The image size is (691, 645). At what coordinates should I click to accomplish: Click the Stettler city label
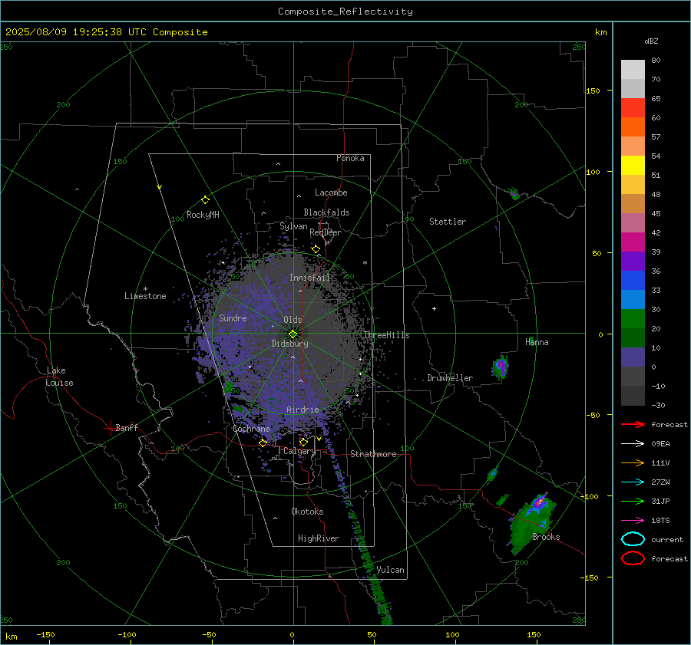point(448,222)
